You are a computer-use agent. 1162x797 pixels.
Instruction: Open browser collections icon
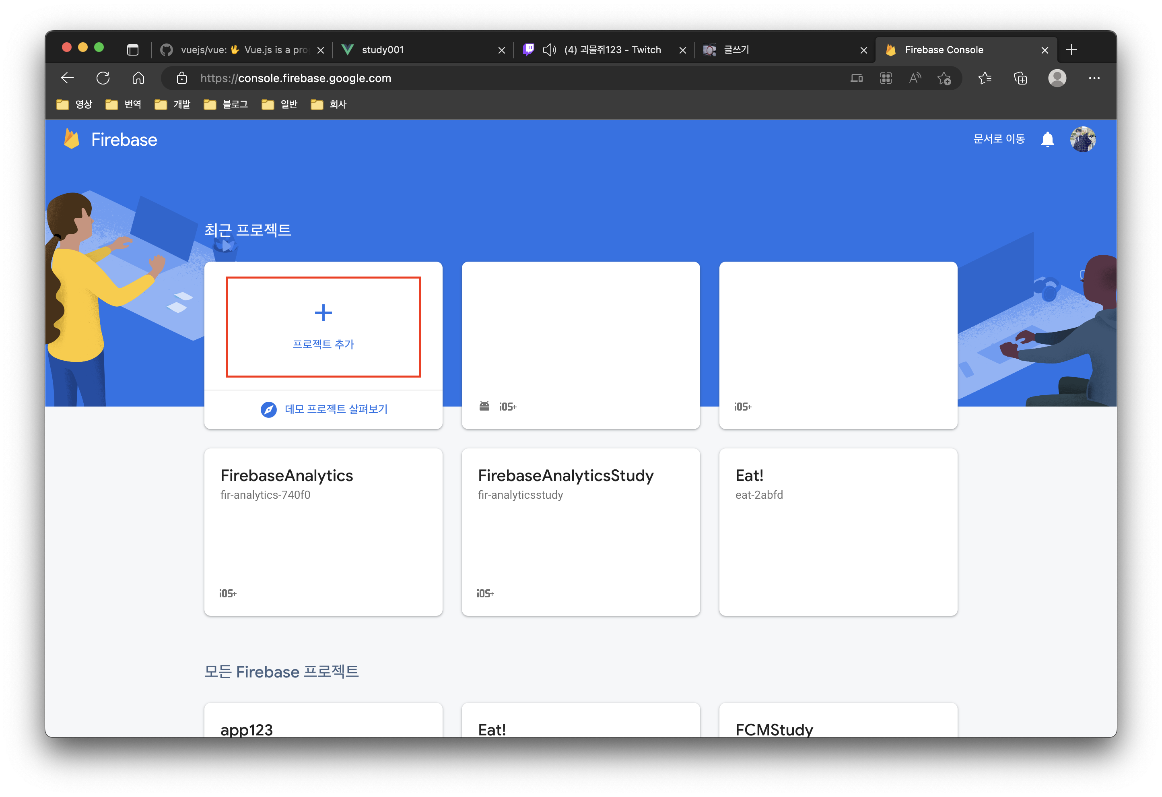click(1020, 78)
